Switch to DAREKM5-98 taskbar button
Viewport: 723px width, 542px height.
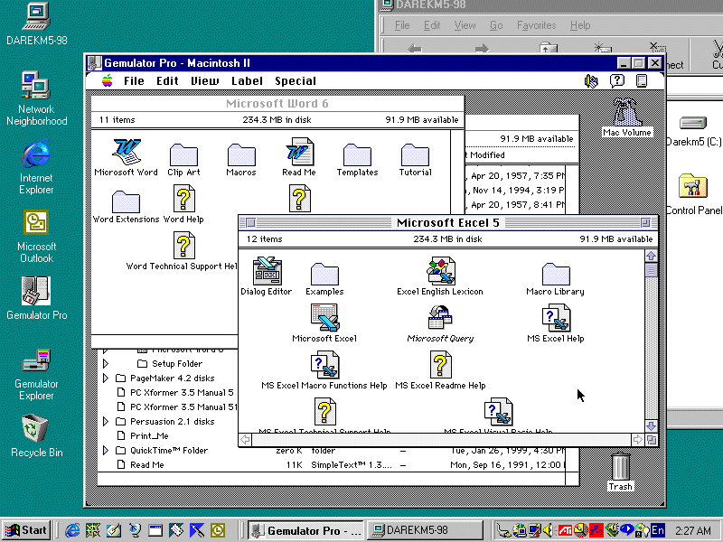[425, 530]
